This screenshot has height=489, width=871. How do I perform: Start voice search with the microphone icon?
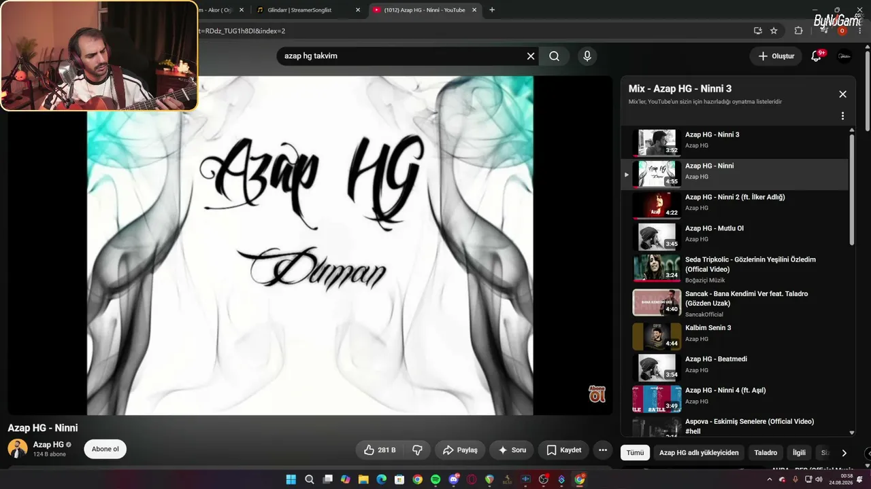(587, 56)
